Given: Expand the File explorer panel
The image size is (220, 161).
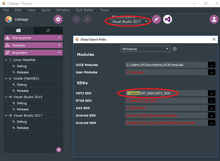Looking at the screenshot, I should 34,38.
